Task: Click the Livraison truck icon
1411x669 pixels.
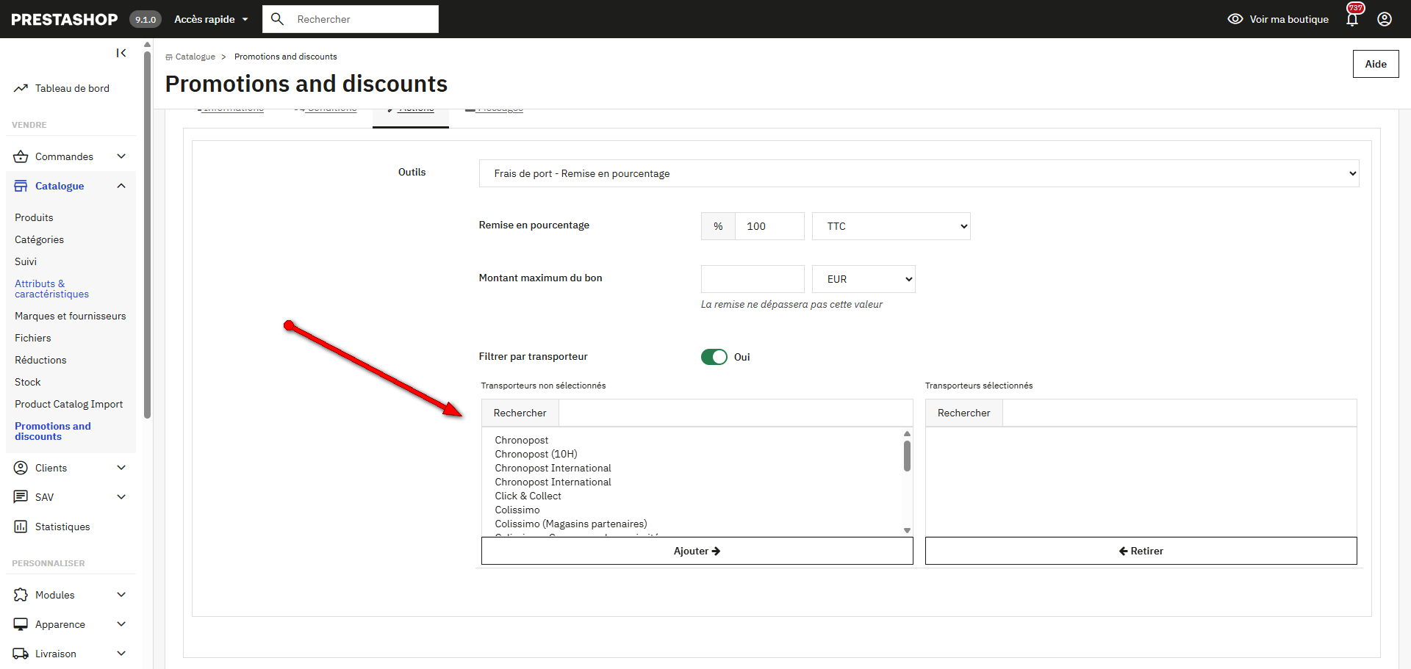Action: click(21, 654)
